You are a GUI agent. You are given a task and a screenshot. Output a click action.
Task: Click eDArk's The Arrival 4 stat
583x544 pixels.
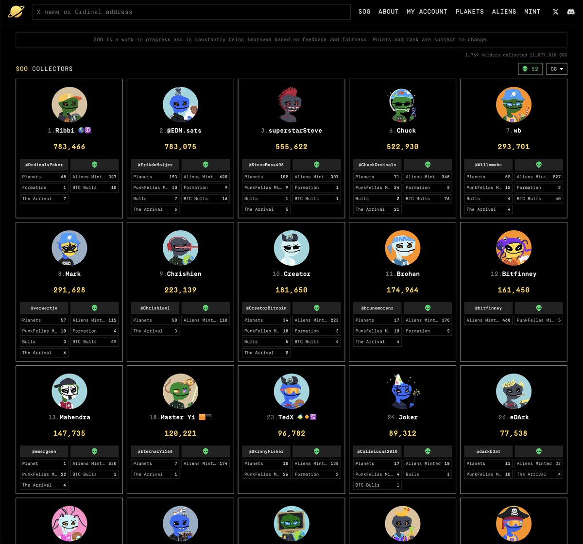(539, 474)
